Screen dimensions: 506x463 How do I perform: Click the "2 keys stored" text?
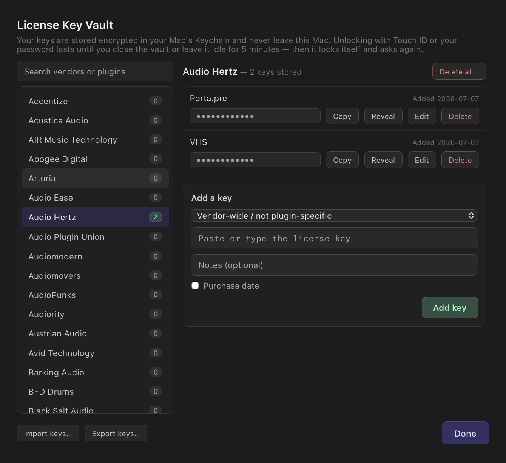[276, 72]
